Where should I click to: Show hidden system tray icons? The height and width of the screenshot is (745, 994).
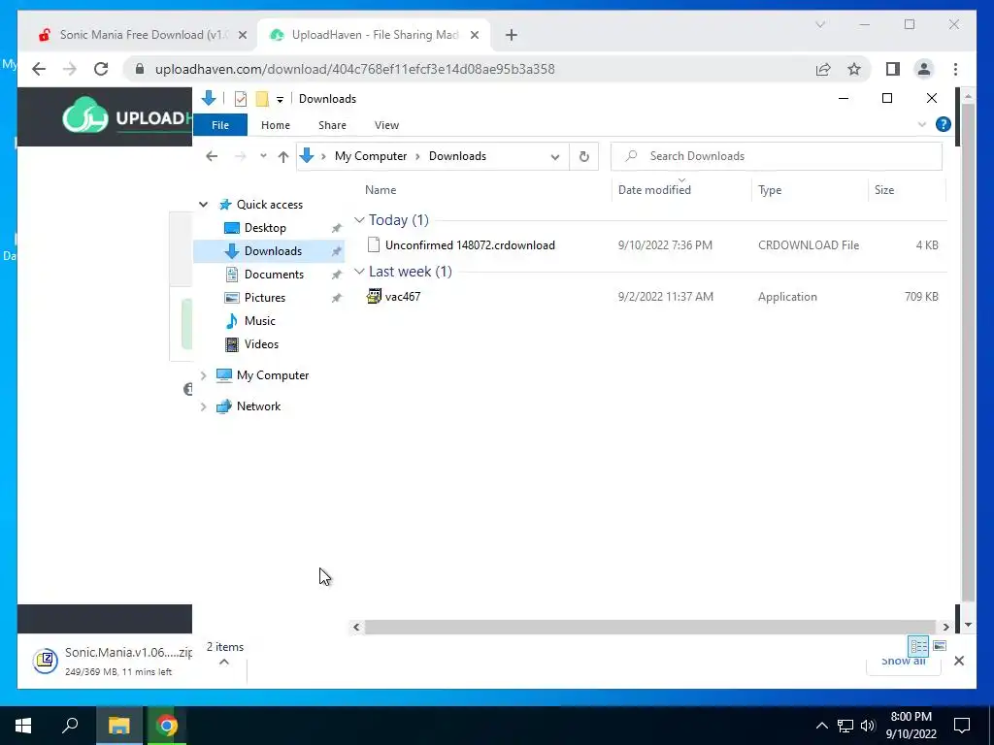[x=821, y=726]
